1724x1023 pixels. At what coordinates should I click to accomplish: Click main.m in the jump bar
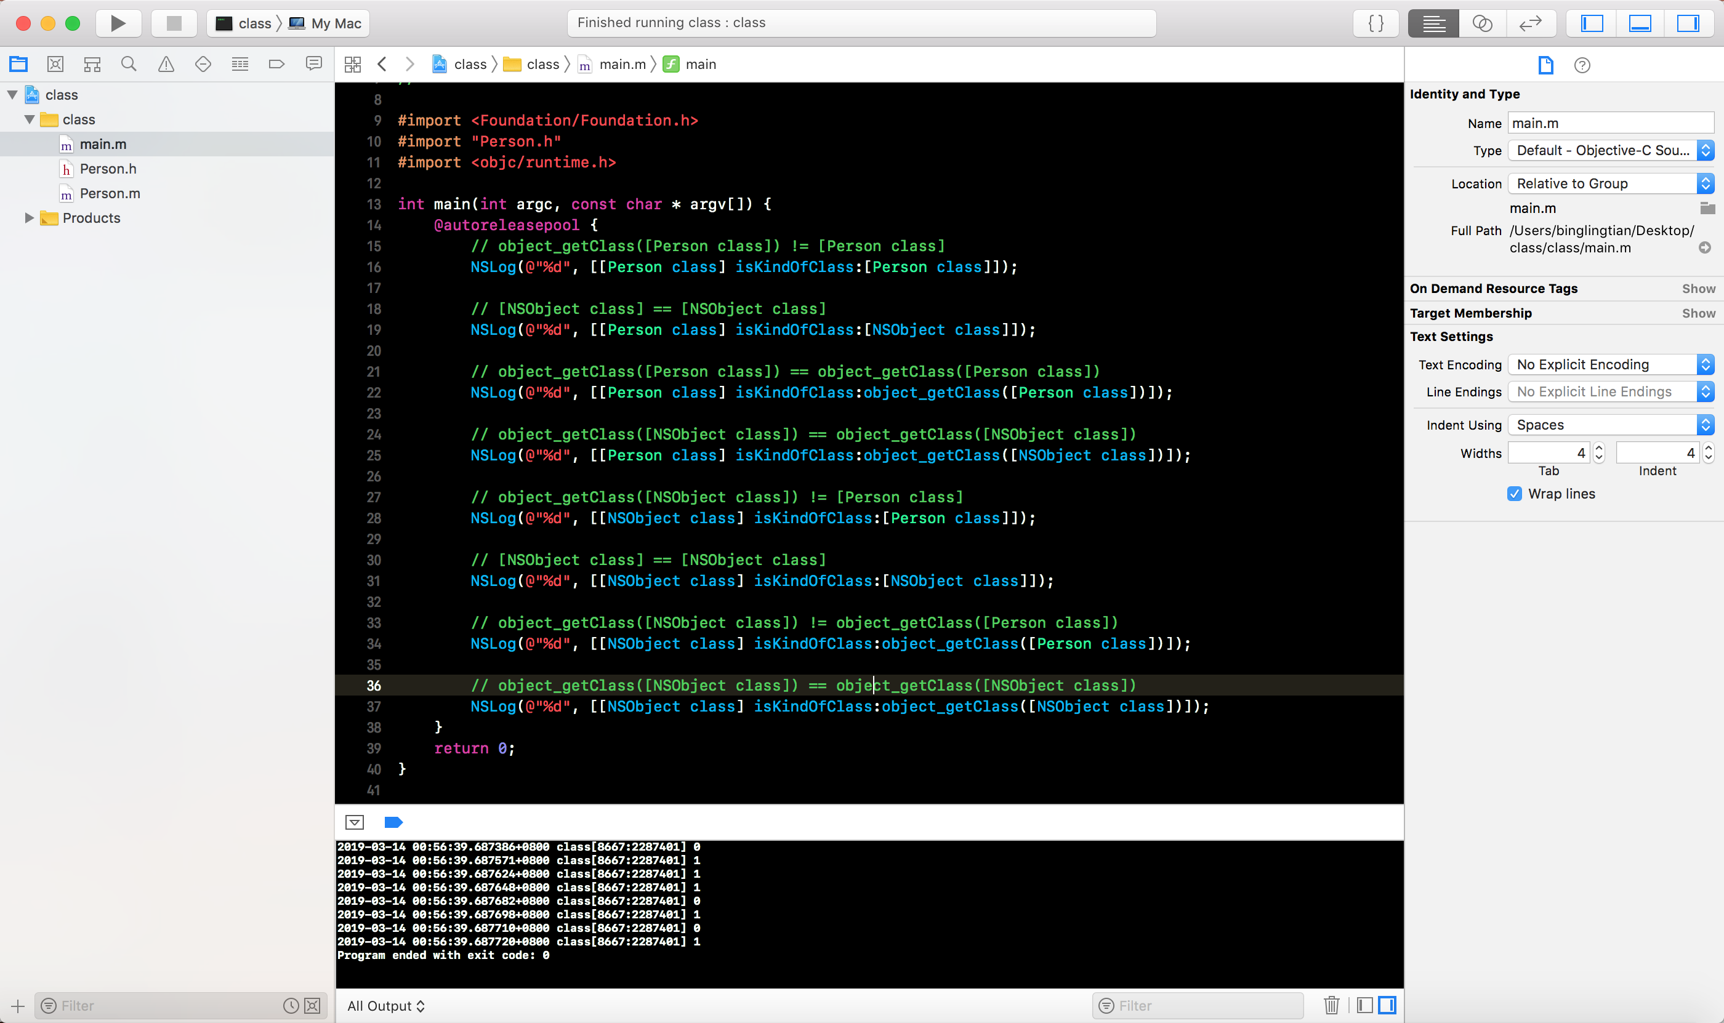click(x=622, y=64)
